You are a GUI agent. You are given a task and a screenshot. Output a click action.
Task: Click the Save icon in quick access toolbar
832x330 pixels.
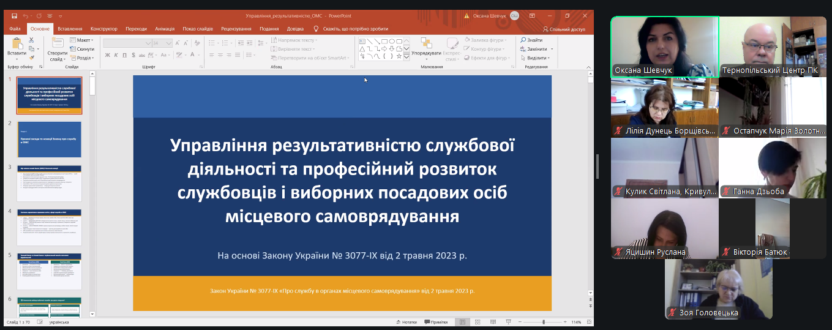pos(14,15)
